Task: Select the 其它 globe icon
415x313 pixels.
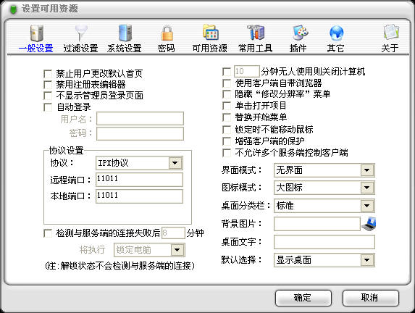Action: pos(336,33)
